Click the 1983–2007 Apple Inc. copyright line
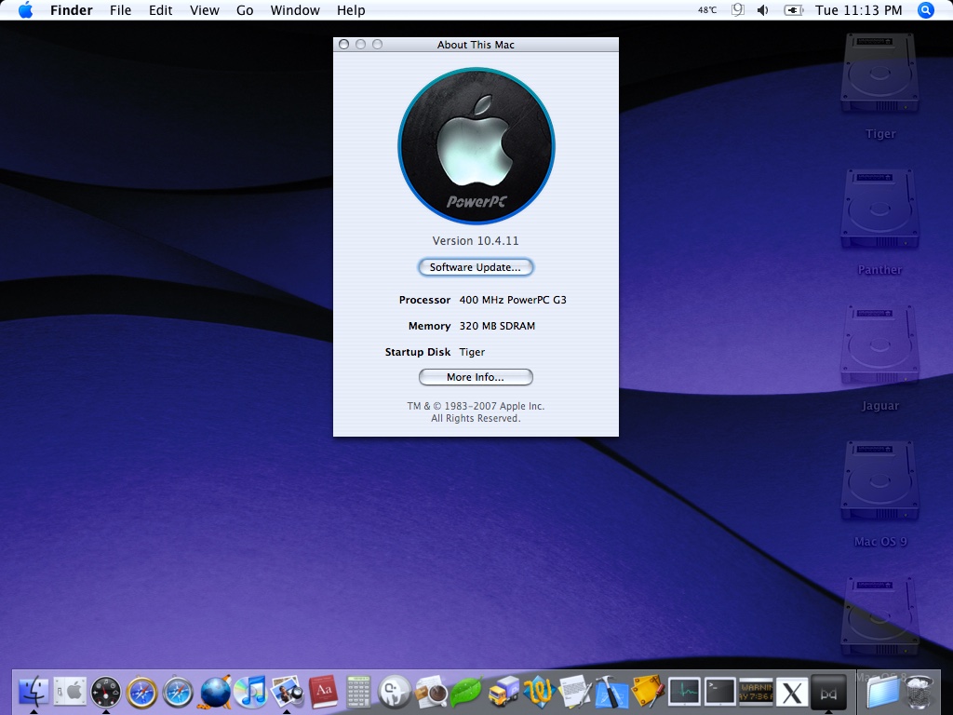Image resolution: width=953 pixels, height=715 pixels. pos(476,406)
